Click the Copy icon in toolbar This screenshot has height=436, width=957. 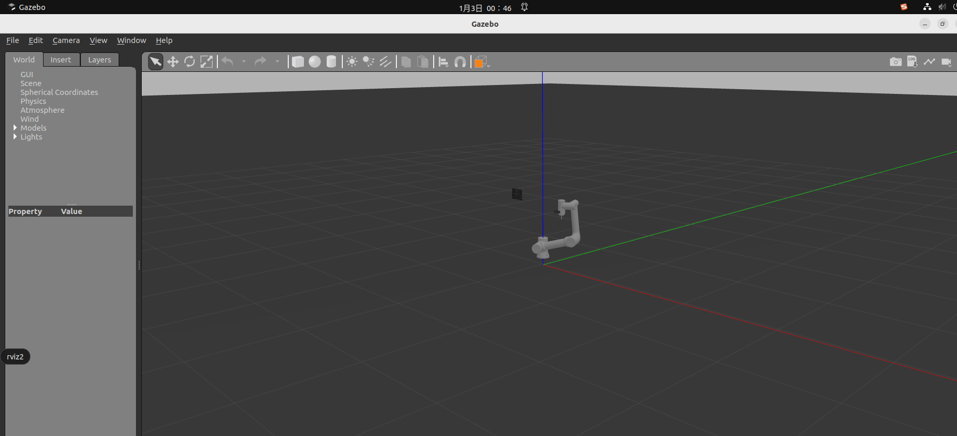(x=406, y=62)
